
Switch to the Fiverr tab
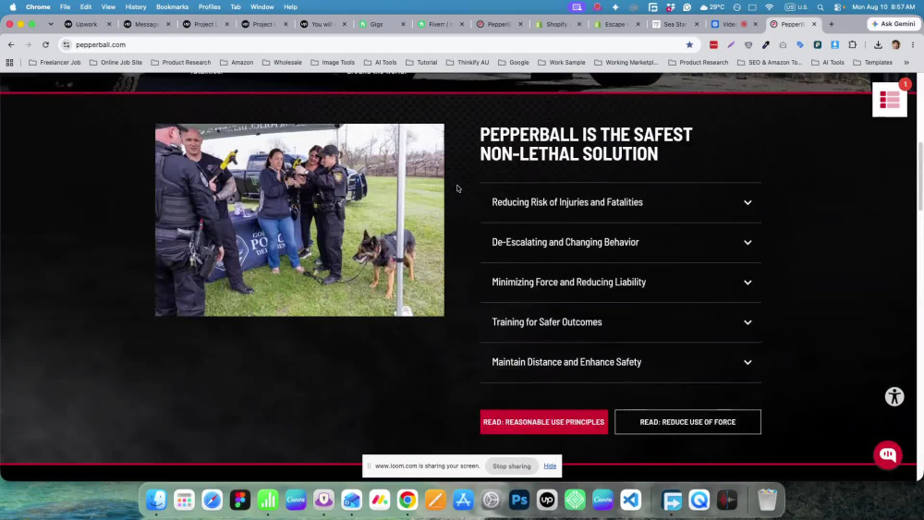pos(440,24)
